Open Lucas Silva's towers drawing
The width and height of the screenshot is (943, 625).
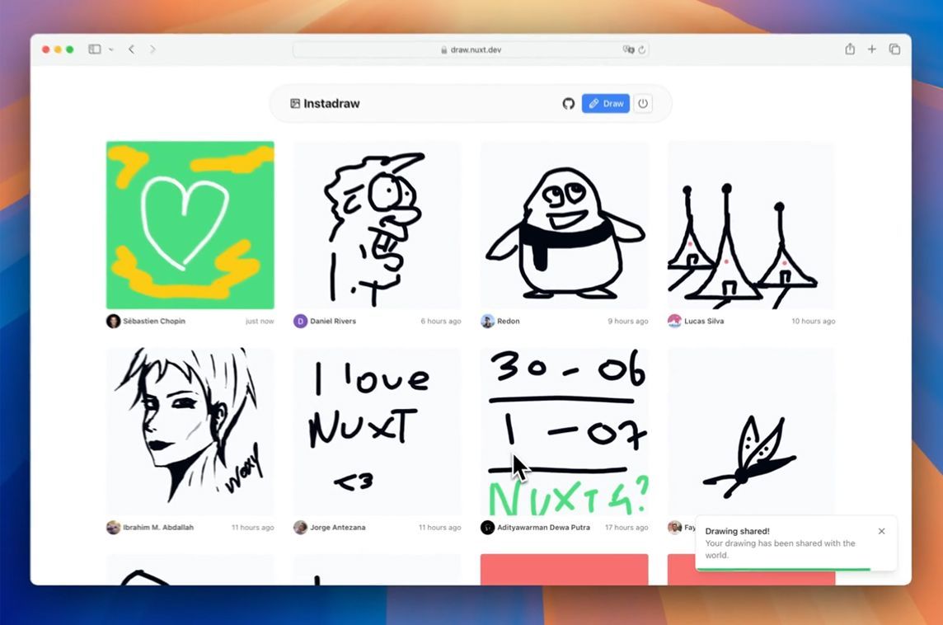coord(751,225)
